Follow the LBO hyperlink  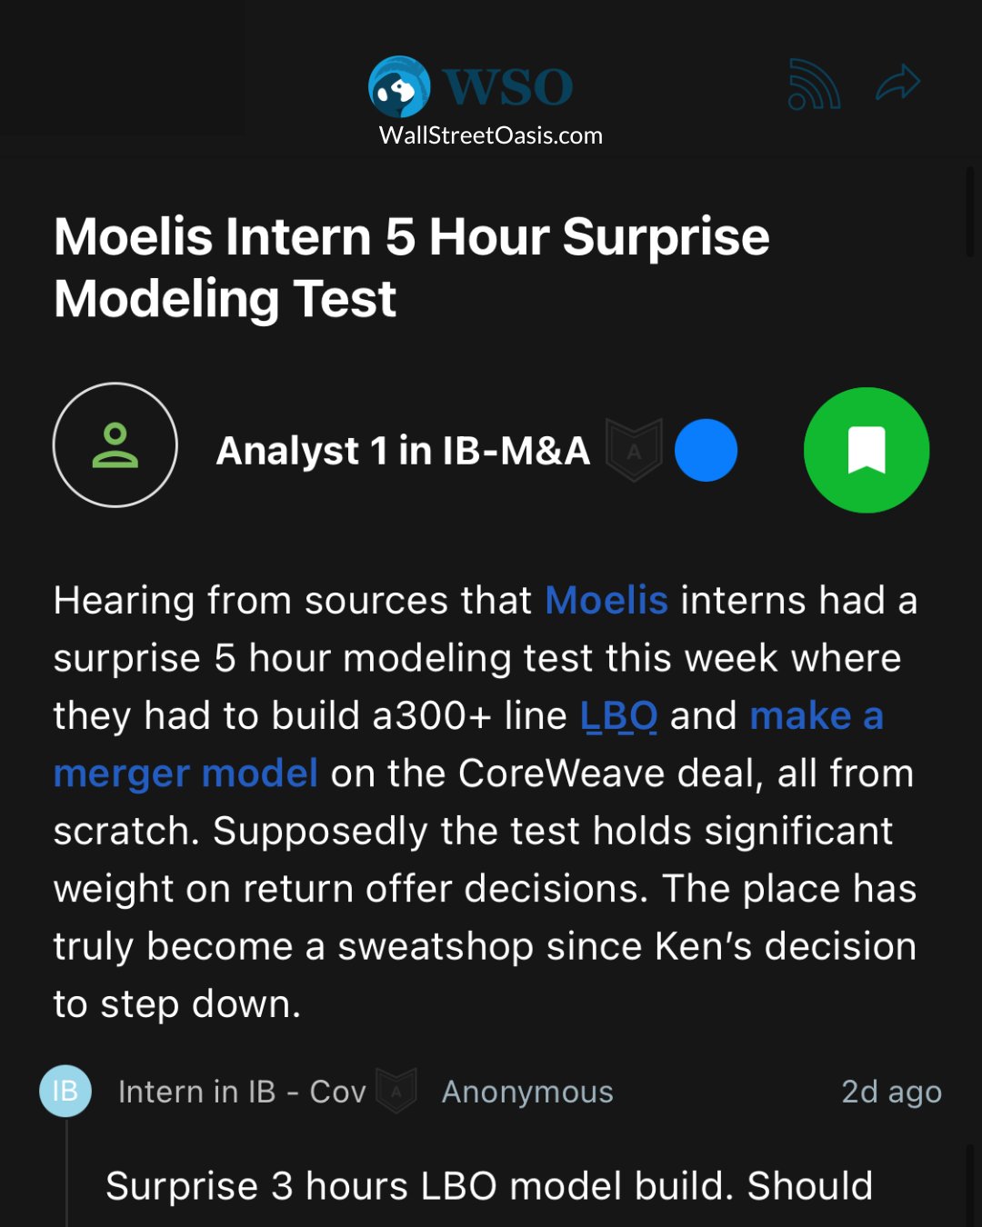[618, 715]
